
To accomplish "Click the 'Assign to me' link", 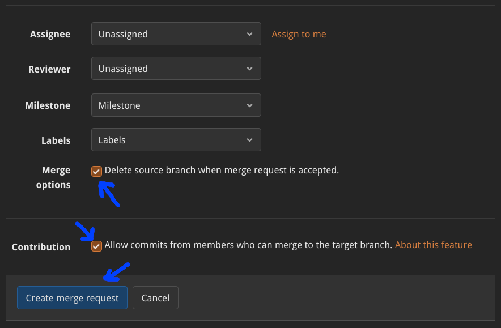I will click(x=299, y=34).
